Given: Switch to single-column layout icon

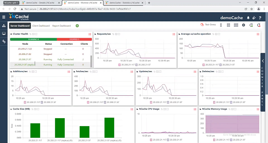Looking at the screenshot, I should (x=221, y=25).
